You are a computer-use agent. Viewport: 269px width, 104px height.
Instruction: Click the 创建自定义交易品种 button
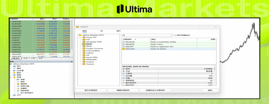pyautogui.click(x=155, y=90)
